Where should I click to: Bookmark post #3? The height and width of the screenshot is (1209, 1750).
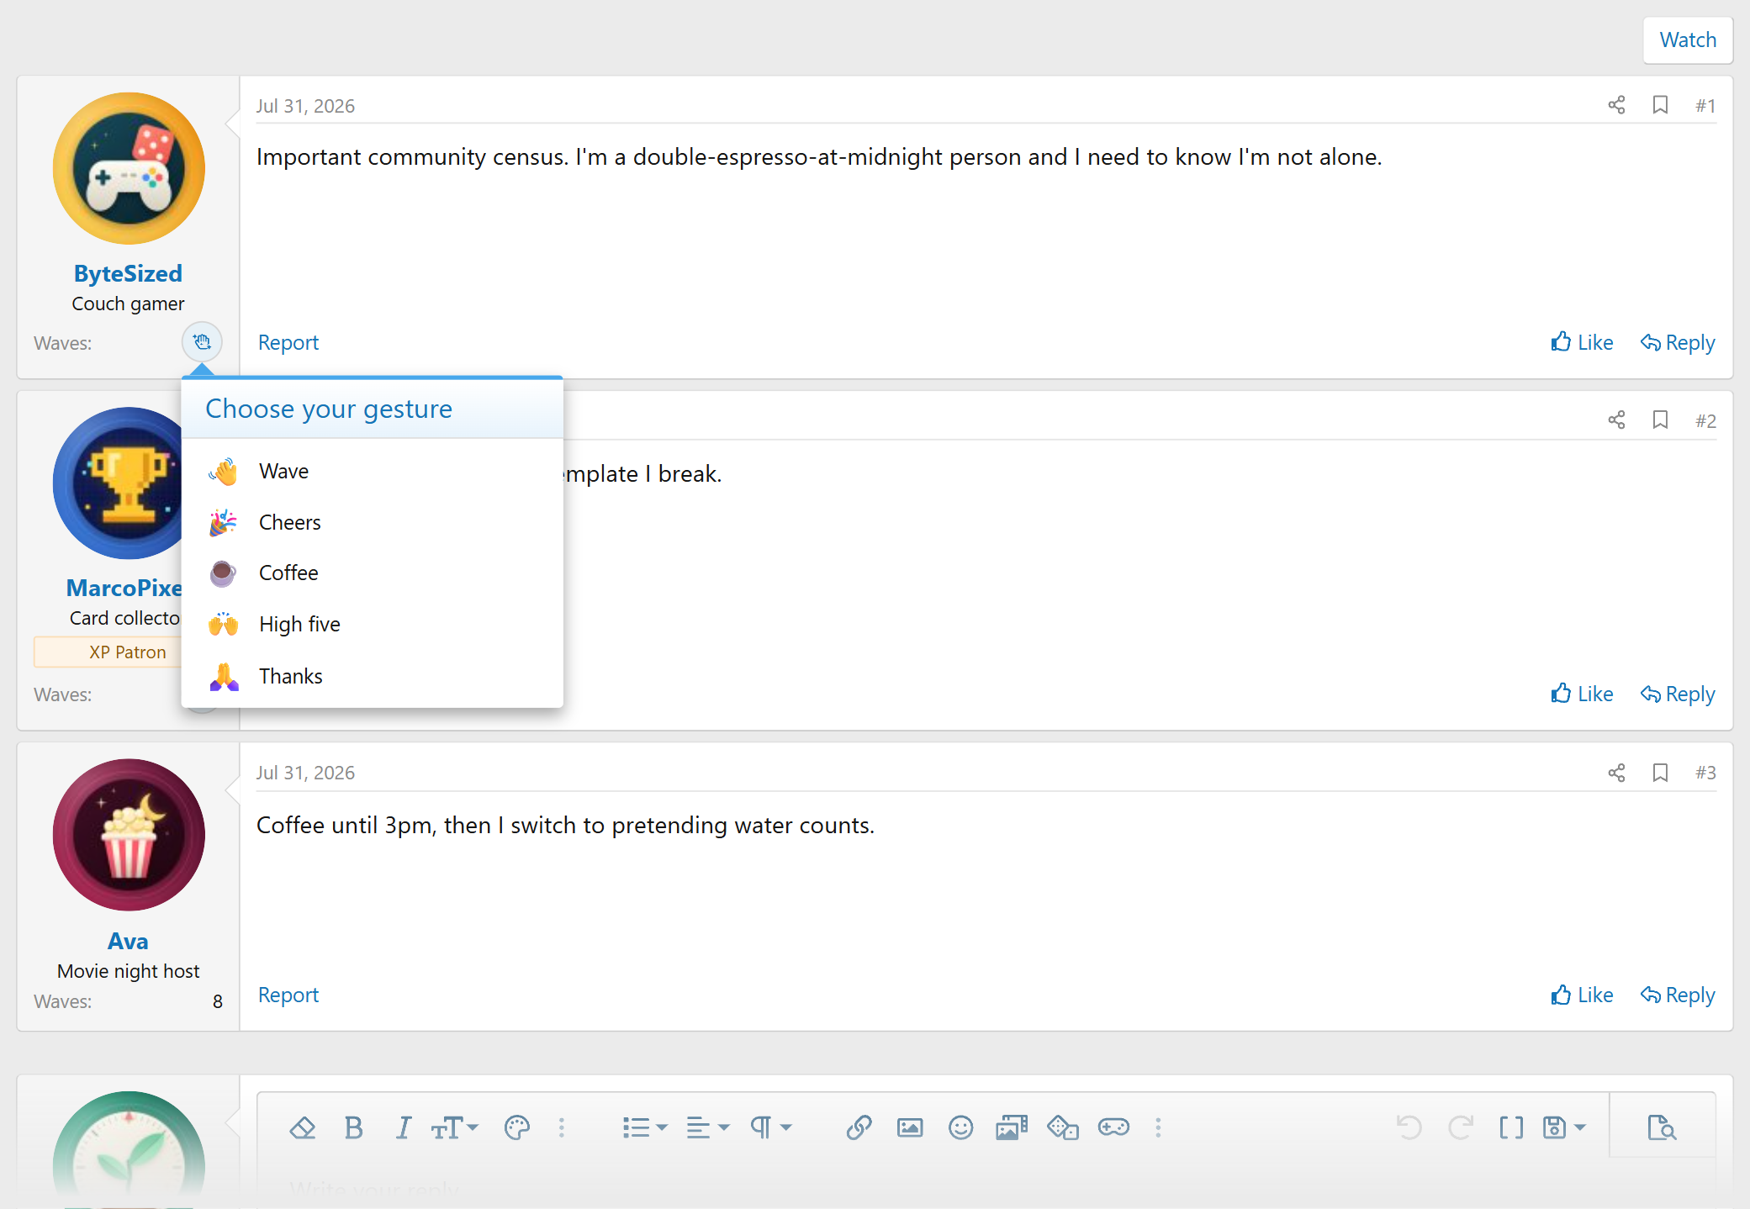click(x=1660, y=773)
